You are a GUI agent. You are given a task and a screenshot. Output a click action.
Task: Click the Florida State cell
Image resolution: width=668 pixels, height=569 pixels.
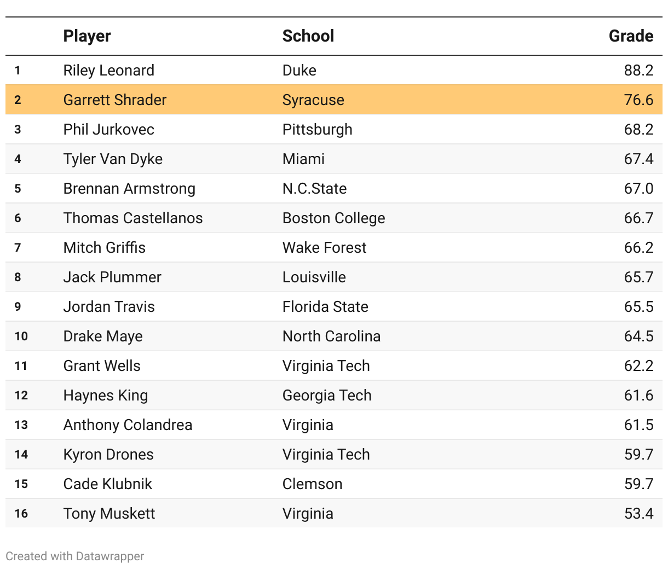click(x=325, y=307)
